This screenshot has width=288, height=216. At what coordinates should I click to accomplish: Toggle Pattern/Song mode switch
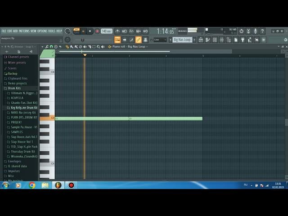click(x=76, y=31)
